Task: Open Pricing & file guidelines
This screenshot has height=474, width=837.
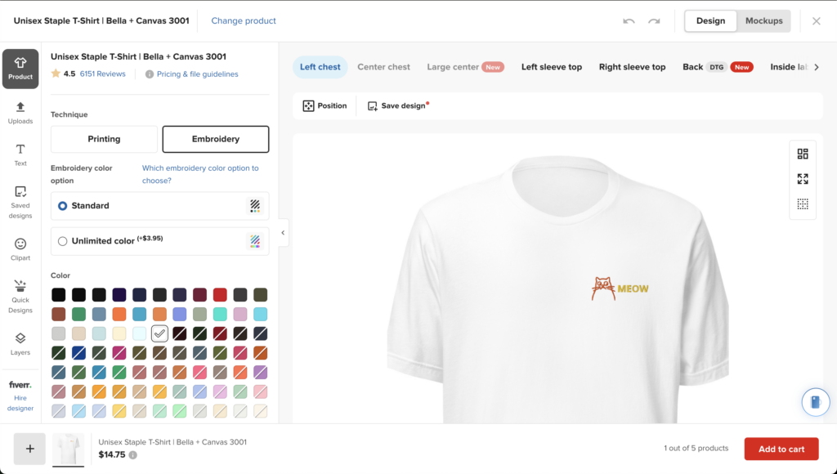Action: (198, 74)
